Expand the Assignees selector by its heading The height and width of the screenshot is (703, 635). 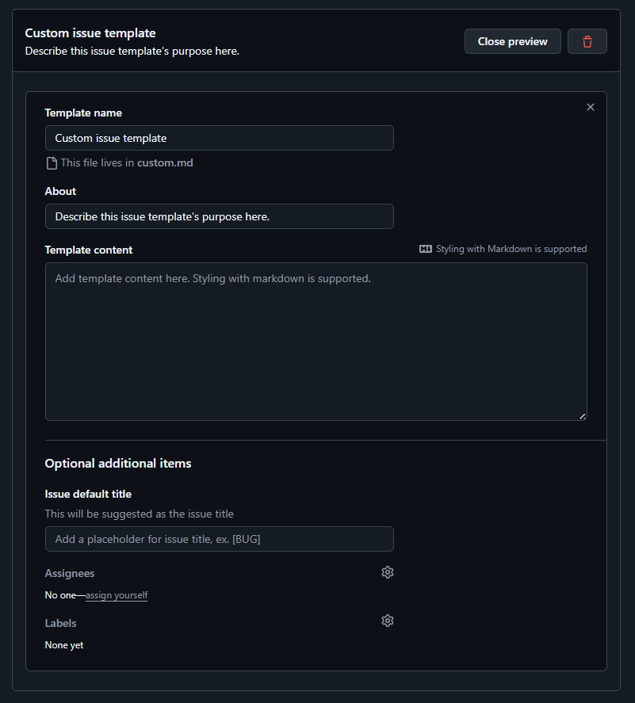(70, 573)
